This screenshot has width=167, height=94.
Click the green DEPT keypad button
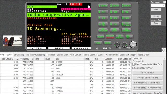[115, 31]
